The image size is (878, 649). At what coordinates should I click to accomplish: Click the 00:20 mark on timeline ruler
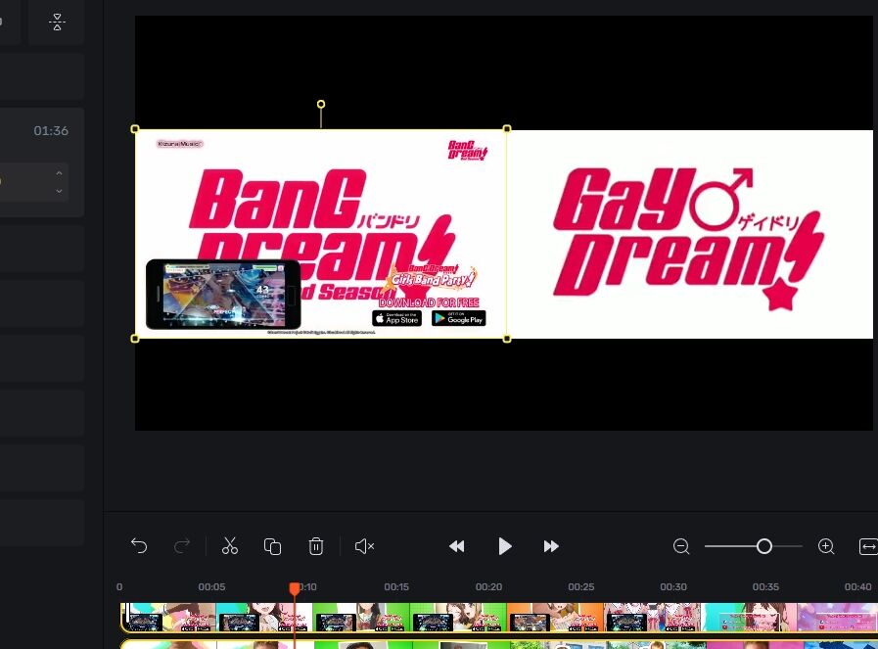click(x=488, y=587)
